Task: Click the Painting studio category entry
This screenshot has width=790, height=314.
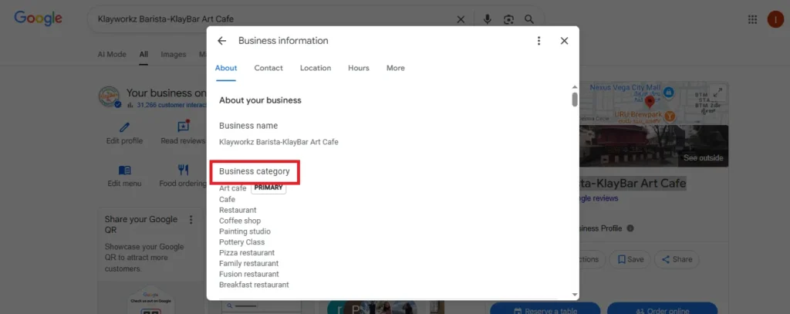Action: tap(245, 231)
